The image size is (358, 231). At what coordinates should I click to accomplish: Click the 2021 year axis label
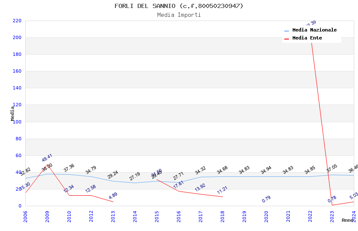289,216
